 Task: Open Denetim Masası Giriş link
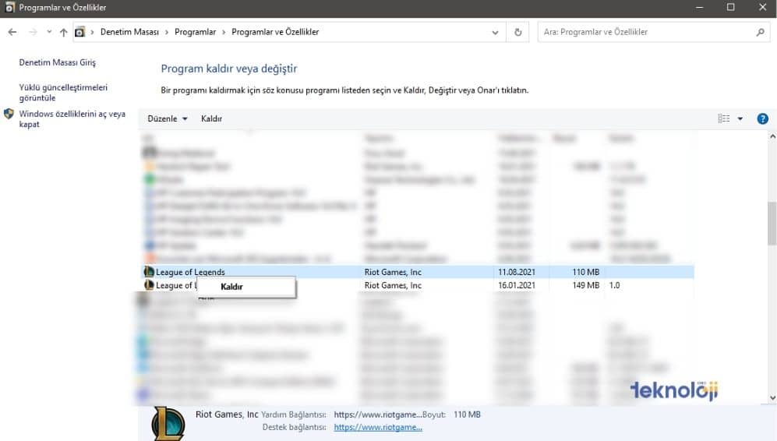[x=58, y=62]
